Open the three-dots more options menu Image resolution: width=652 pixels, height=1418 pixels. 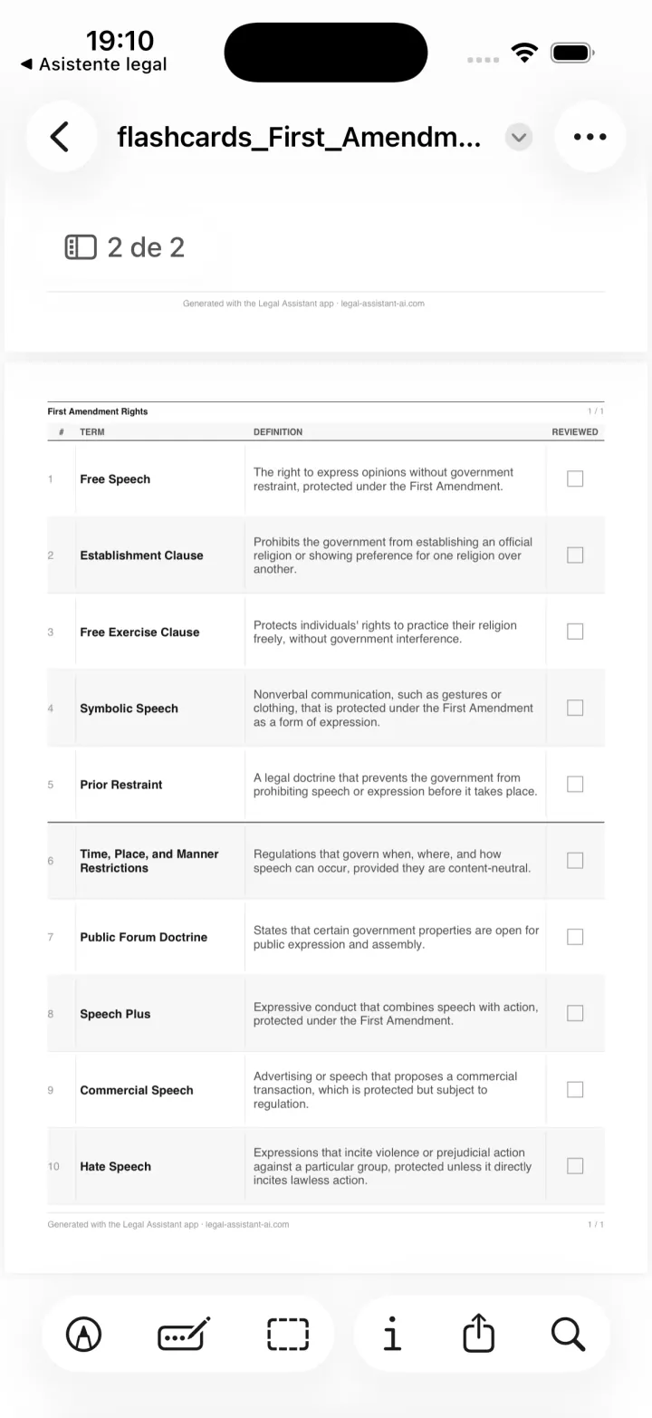click(x=590, y=137)
